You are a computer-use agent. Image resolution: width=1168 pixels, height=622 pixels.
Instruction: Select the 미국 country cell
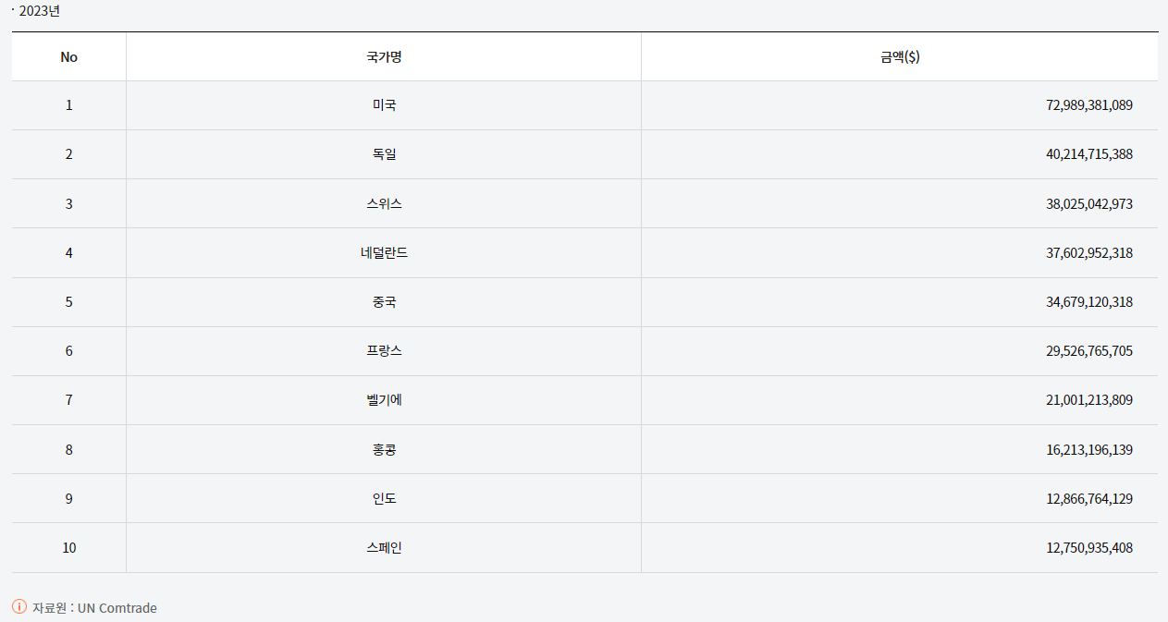tap(384, 105)
